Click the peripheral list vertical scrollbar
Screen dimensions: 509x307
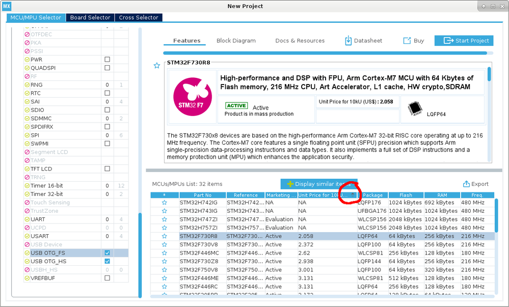pos(140,255)
